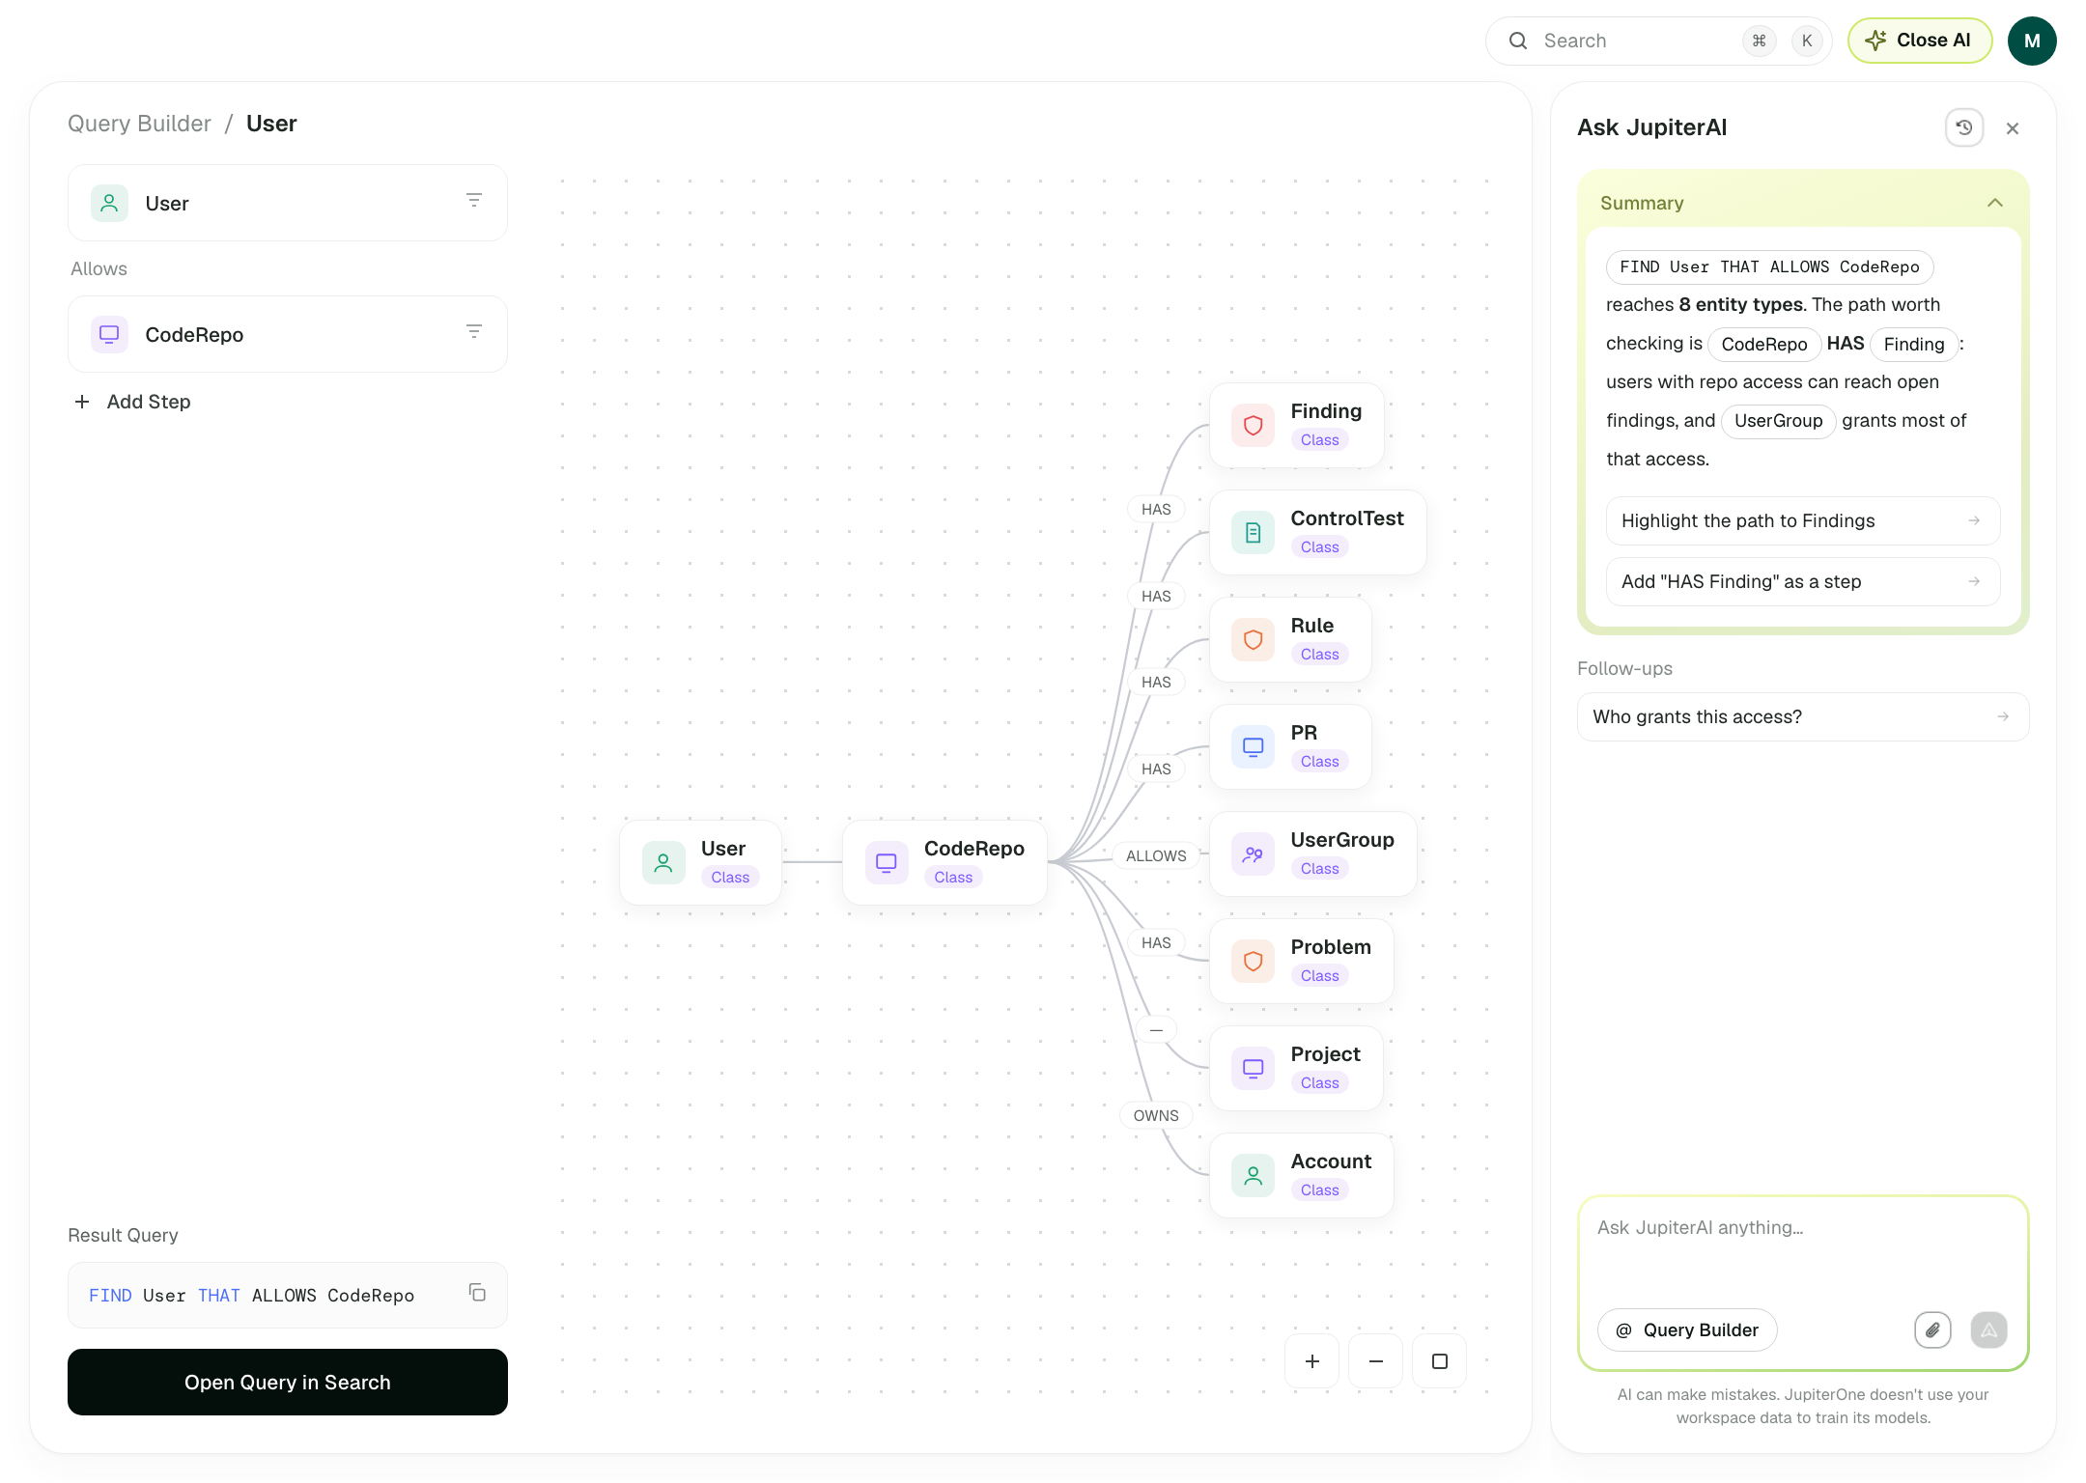2086x1483 pixels.
Task: Click the UserGroup chip in Summary text
Action: tap(1778, 421)
